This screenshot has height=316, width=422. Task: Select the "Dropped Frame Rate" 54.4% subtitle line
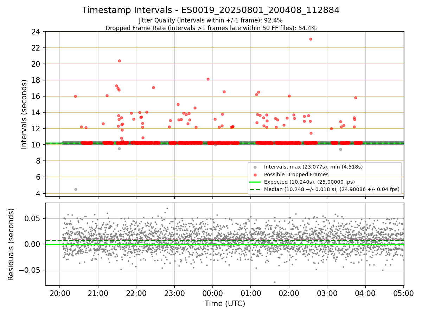pyautogui.click(x=211, y=28)
